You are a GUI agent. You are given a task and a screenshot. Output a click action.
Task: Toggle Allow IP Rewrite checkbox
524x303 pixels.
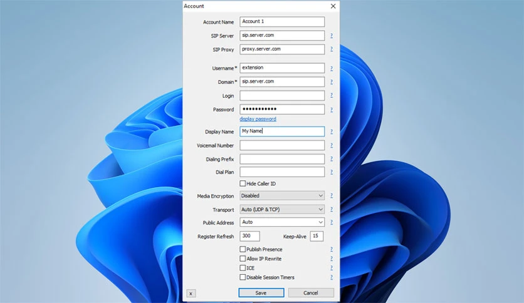243,259
